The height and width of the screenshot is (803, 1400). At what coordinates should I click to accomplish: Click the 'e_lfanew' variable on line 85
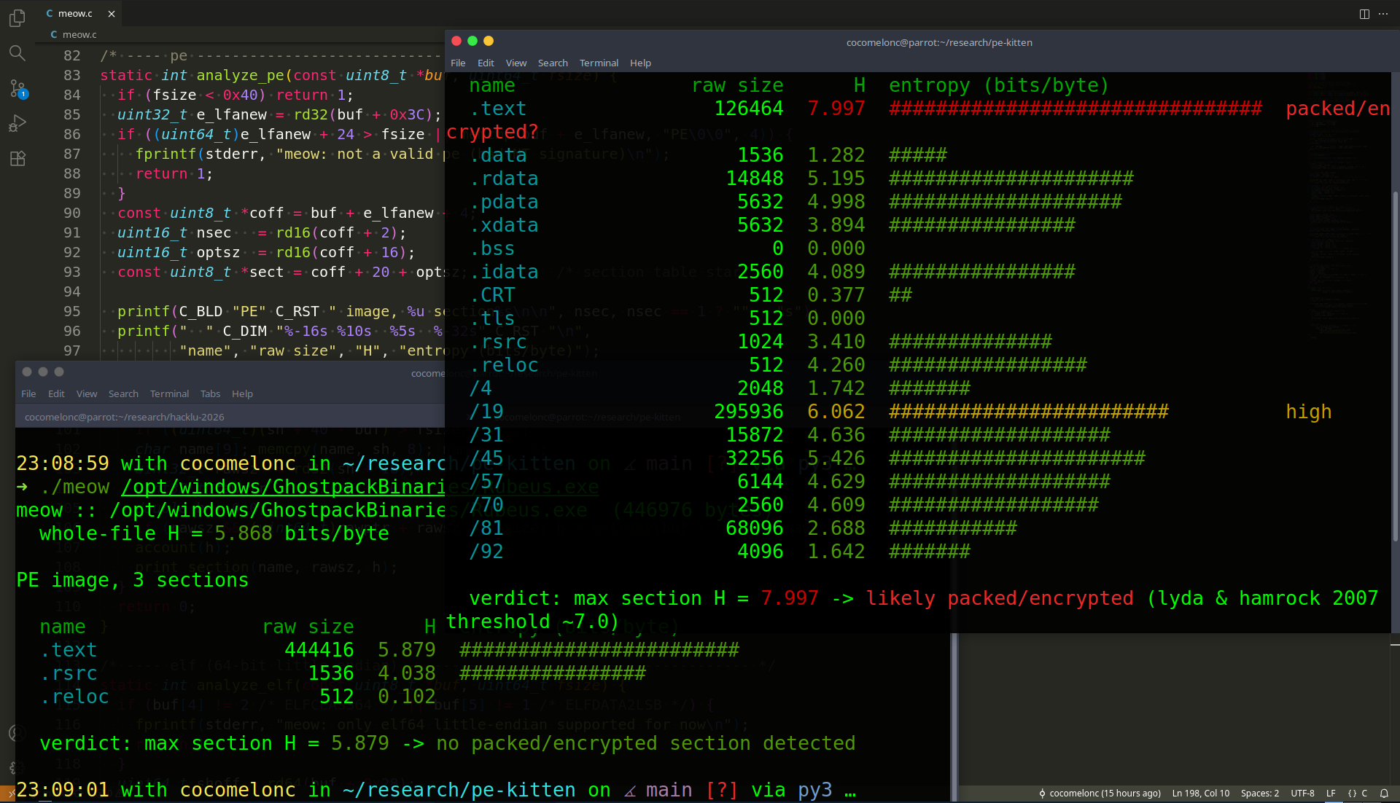tap(231, 114)
